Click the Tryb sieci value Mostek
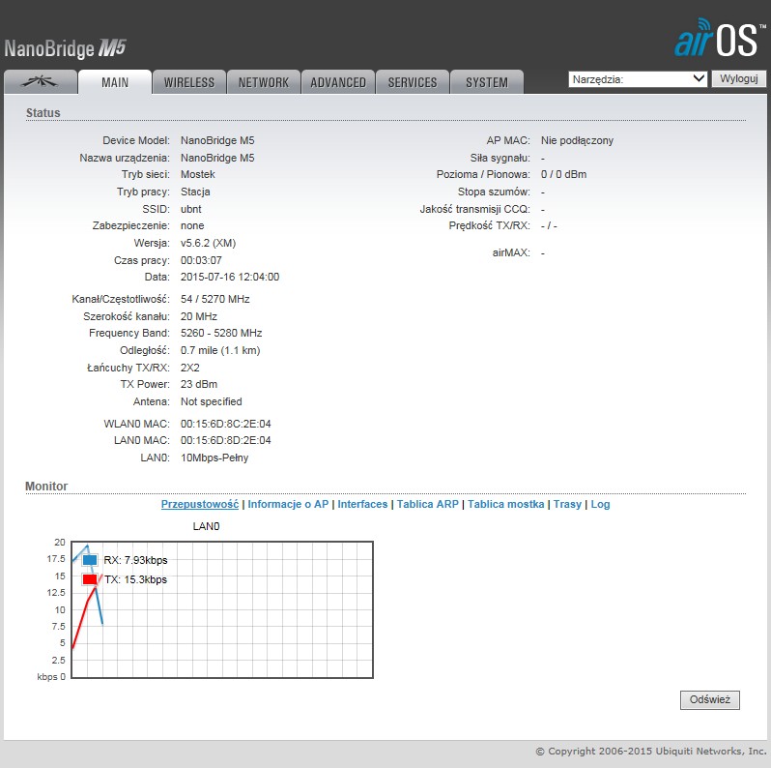 click(198, 175)
